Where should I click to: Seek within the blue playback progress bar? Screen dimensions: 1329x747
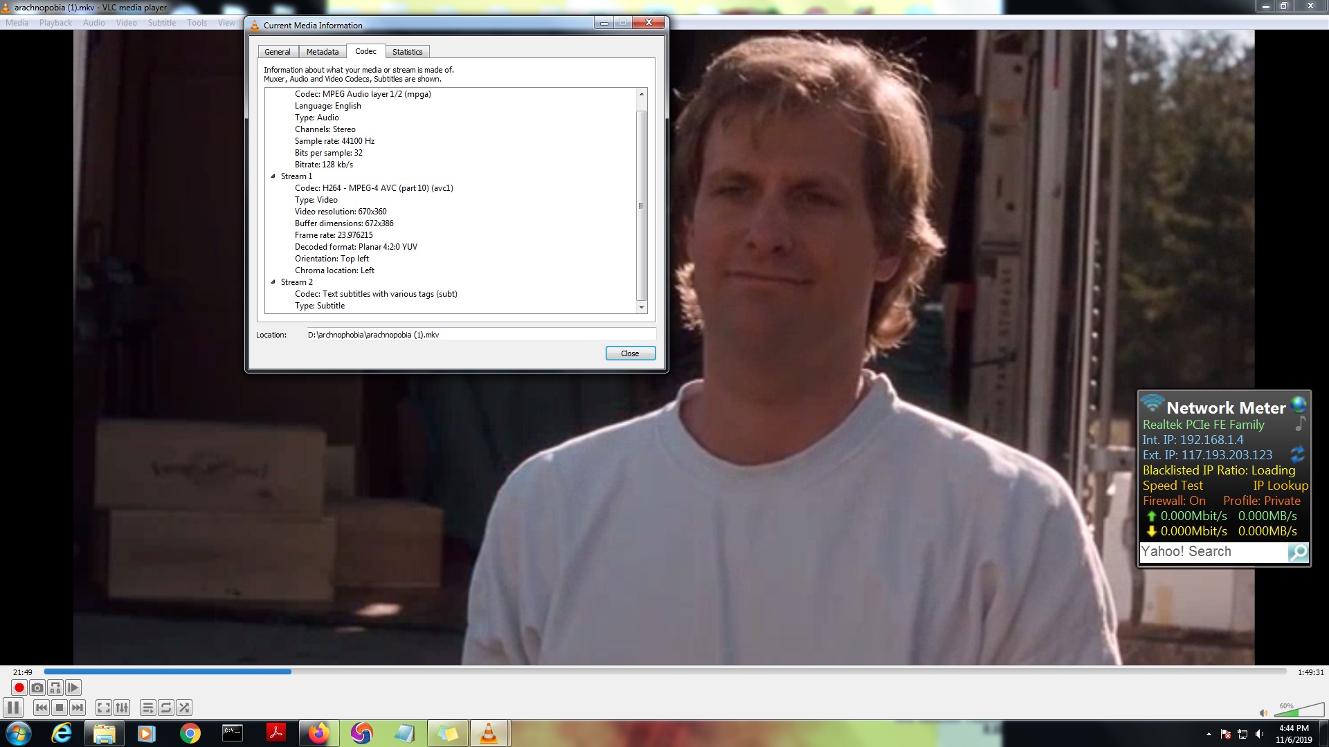664,672
